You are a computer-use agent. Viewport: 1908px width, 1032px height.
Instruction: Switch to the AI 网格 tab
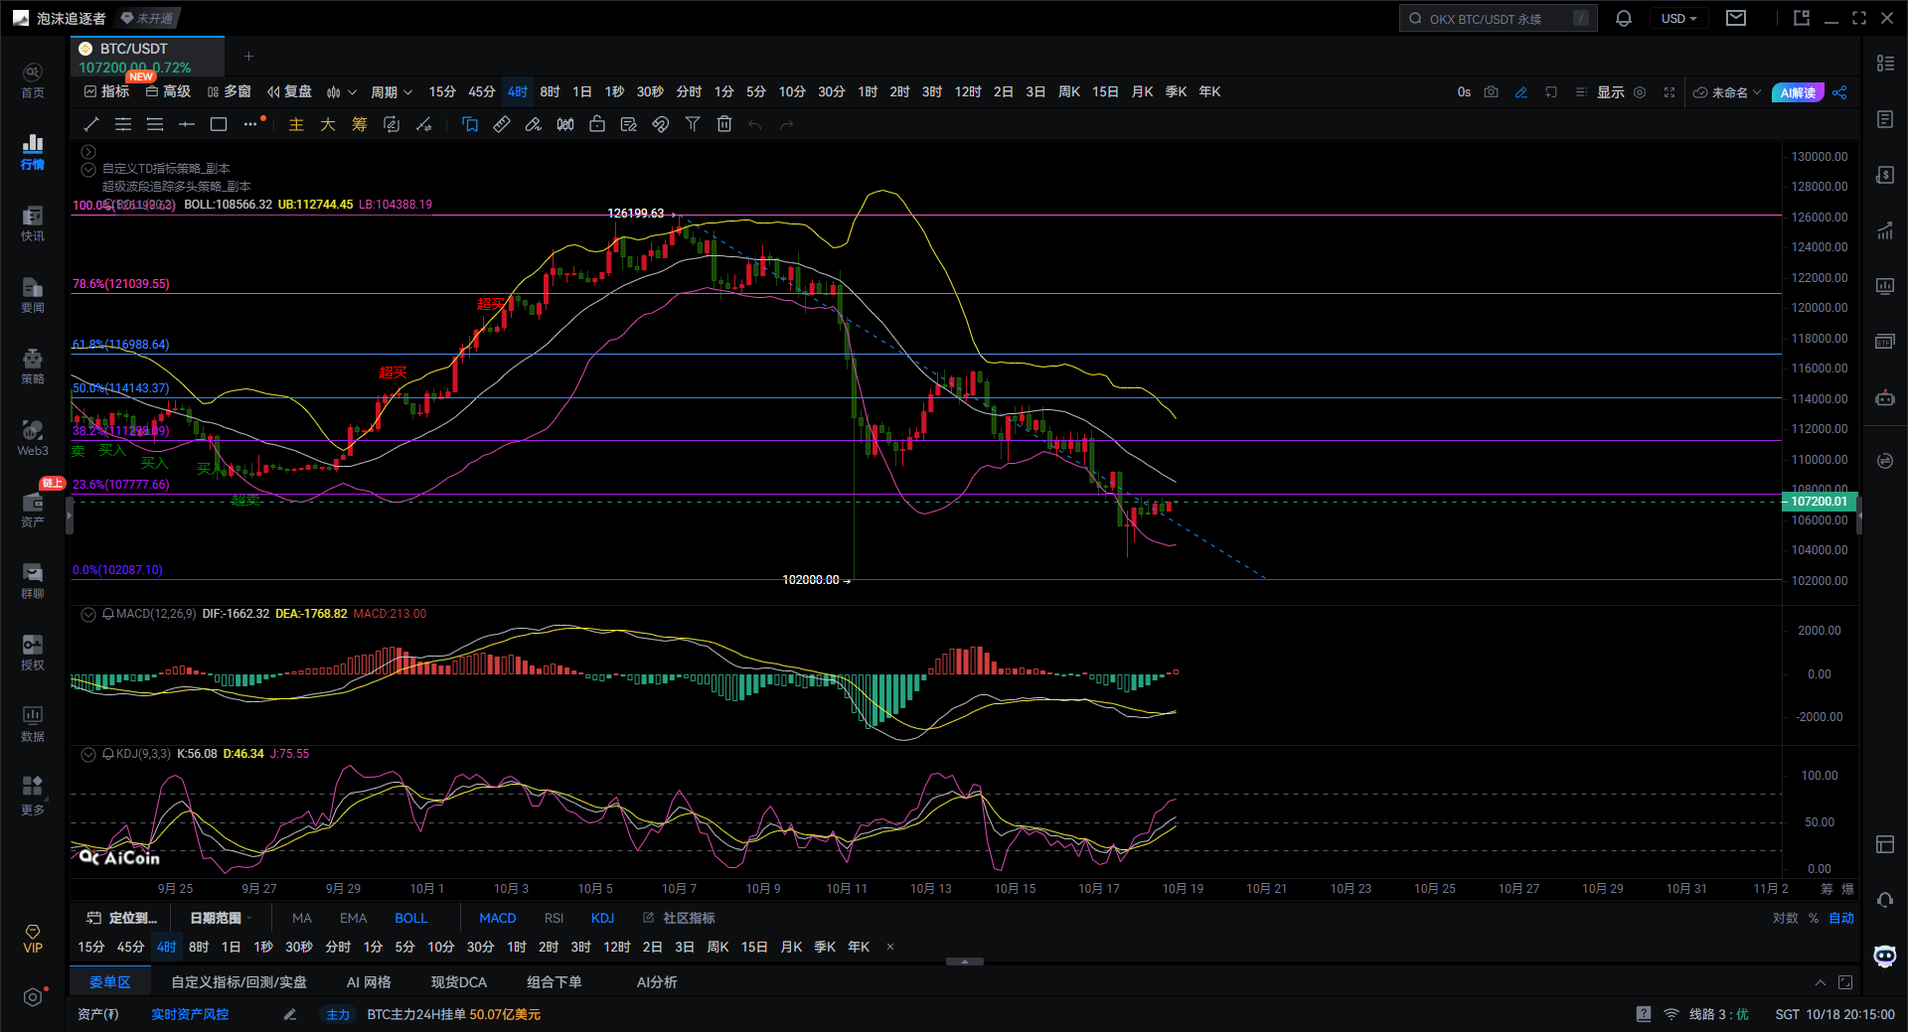pyautogui.click(x=368, y=982)
